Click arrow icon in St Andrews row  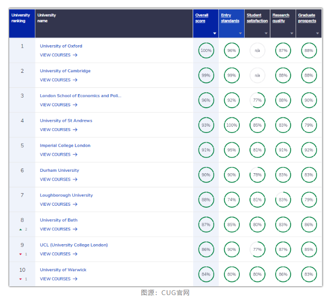pyautogui.click(x=75, y=130)
